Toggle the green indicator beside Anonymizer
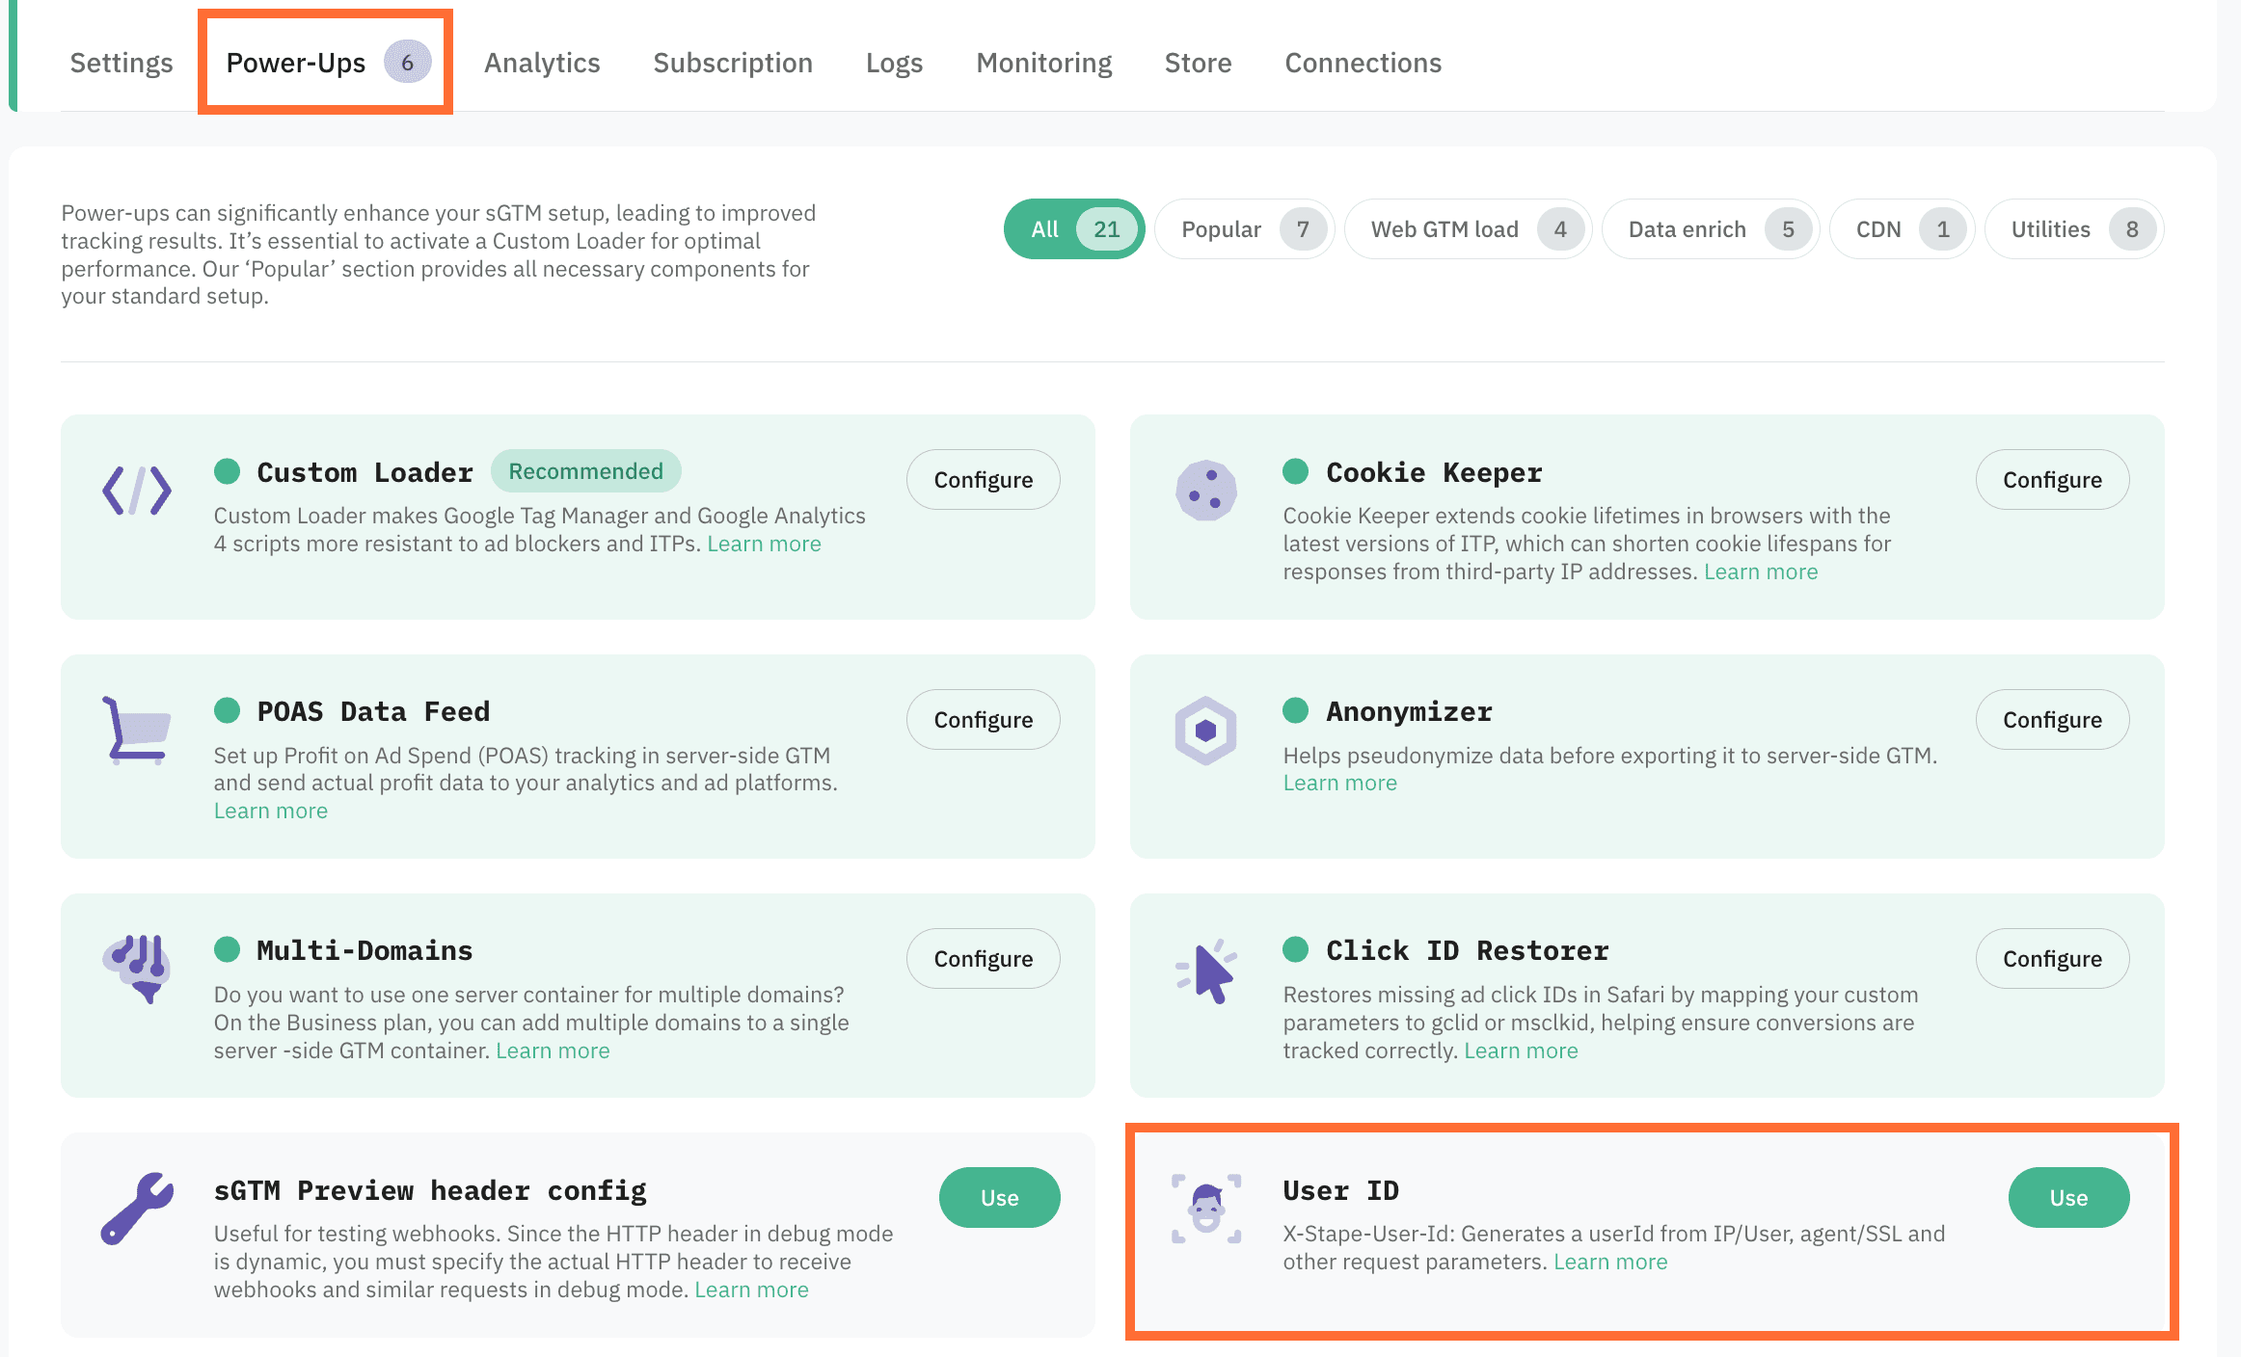 pos(1297,710)
